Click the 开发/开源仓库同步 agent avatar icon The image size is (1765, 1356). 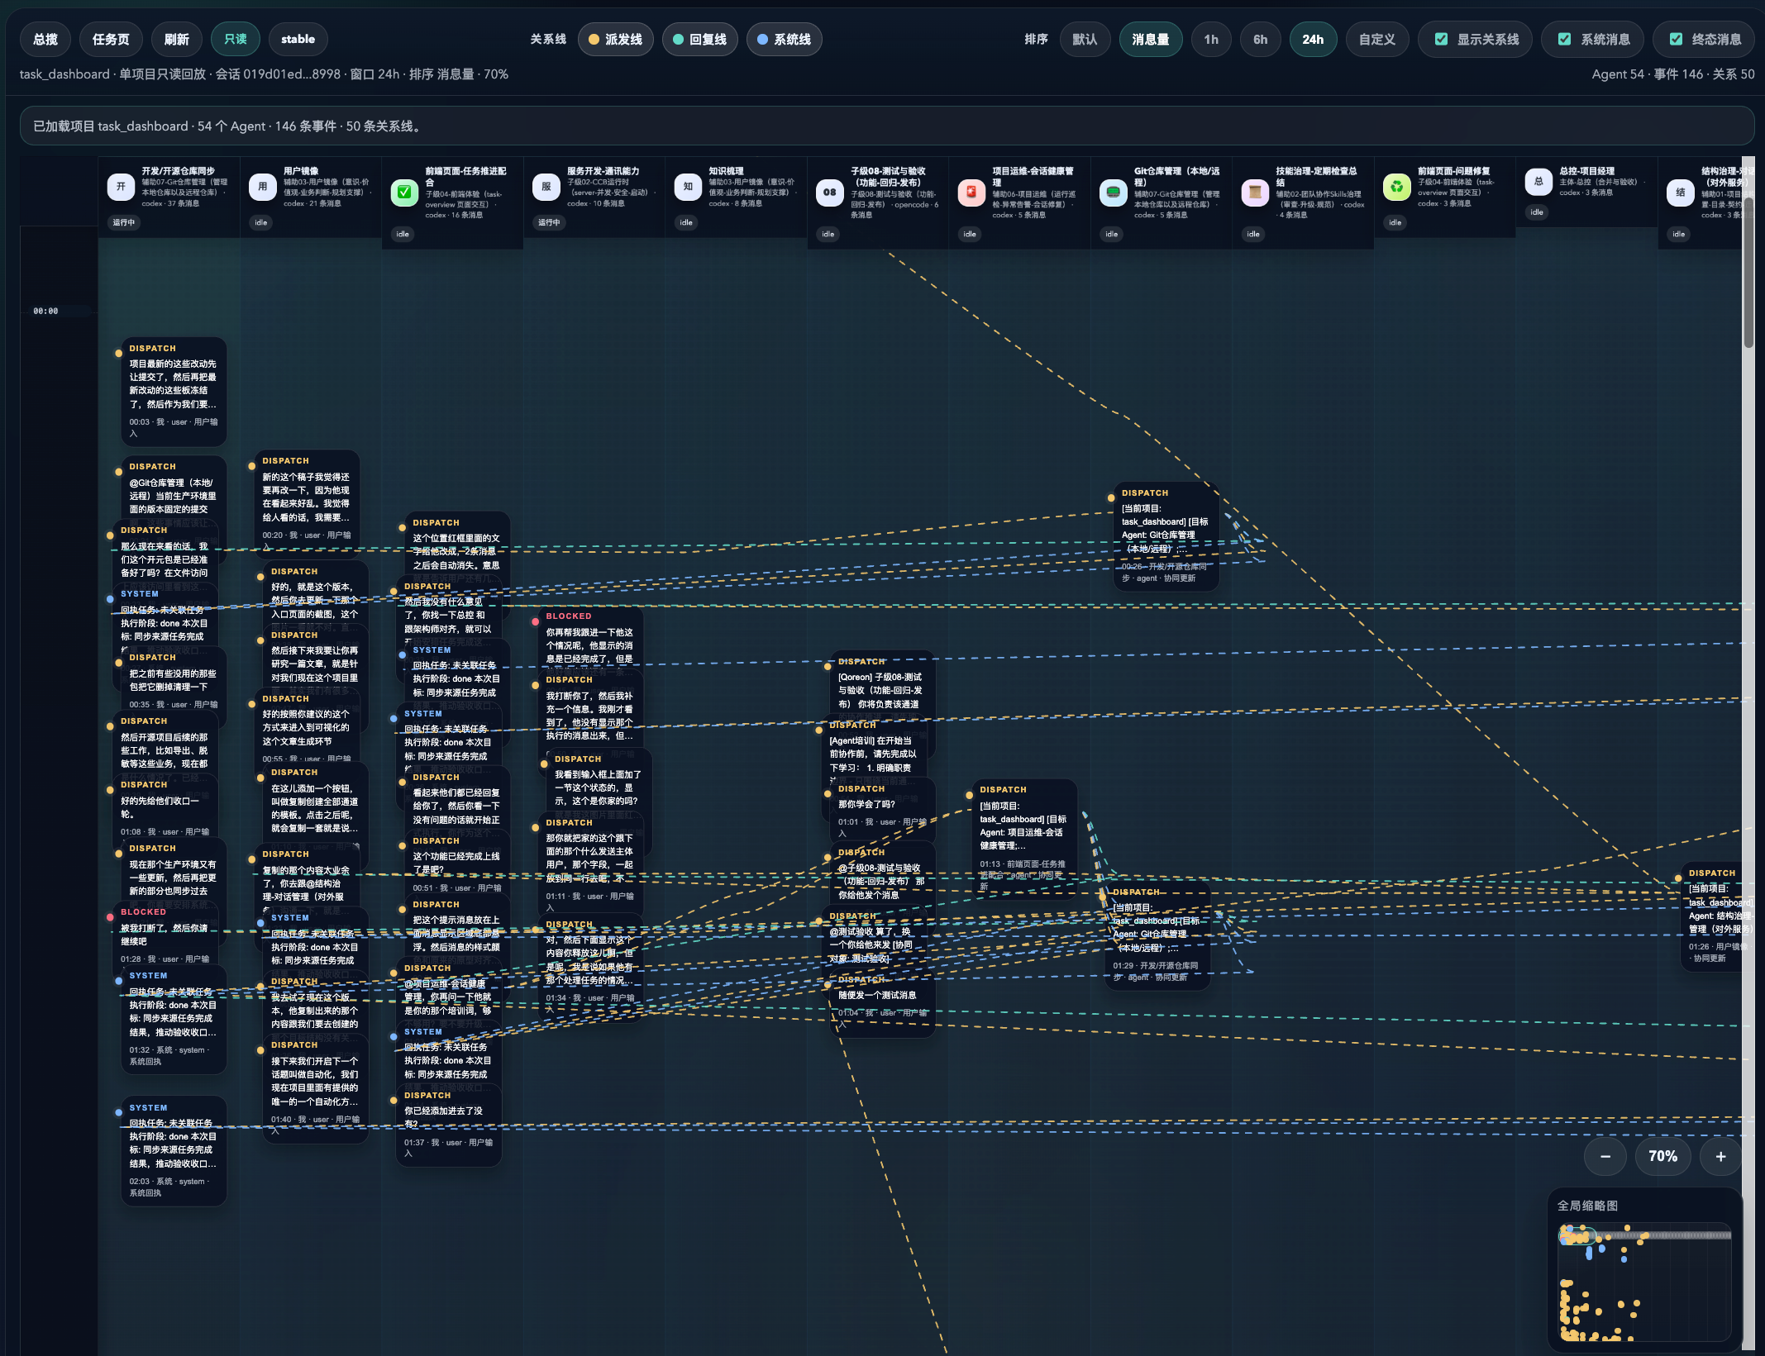tap(122, 188)
